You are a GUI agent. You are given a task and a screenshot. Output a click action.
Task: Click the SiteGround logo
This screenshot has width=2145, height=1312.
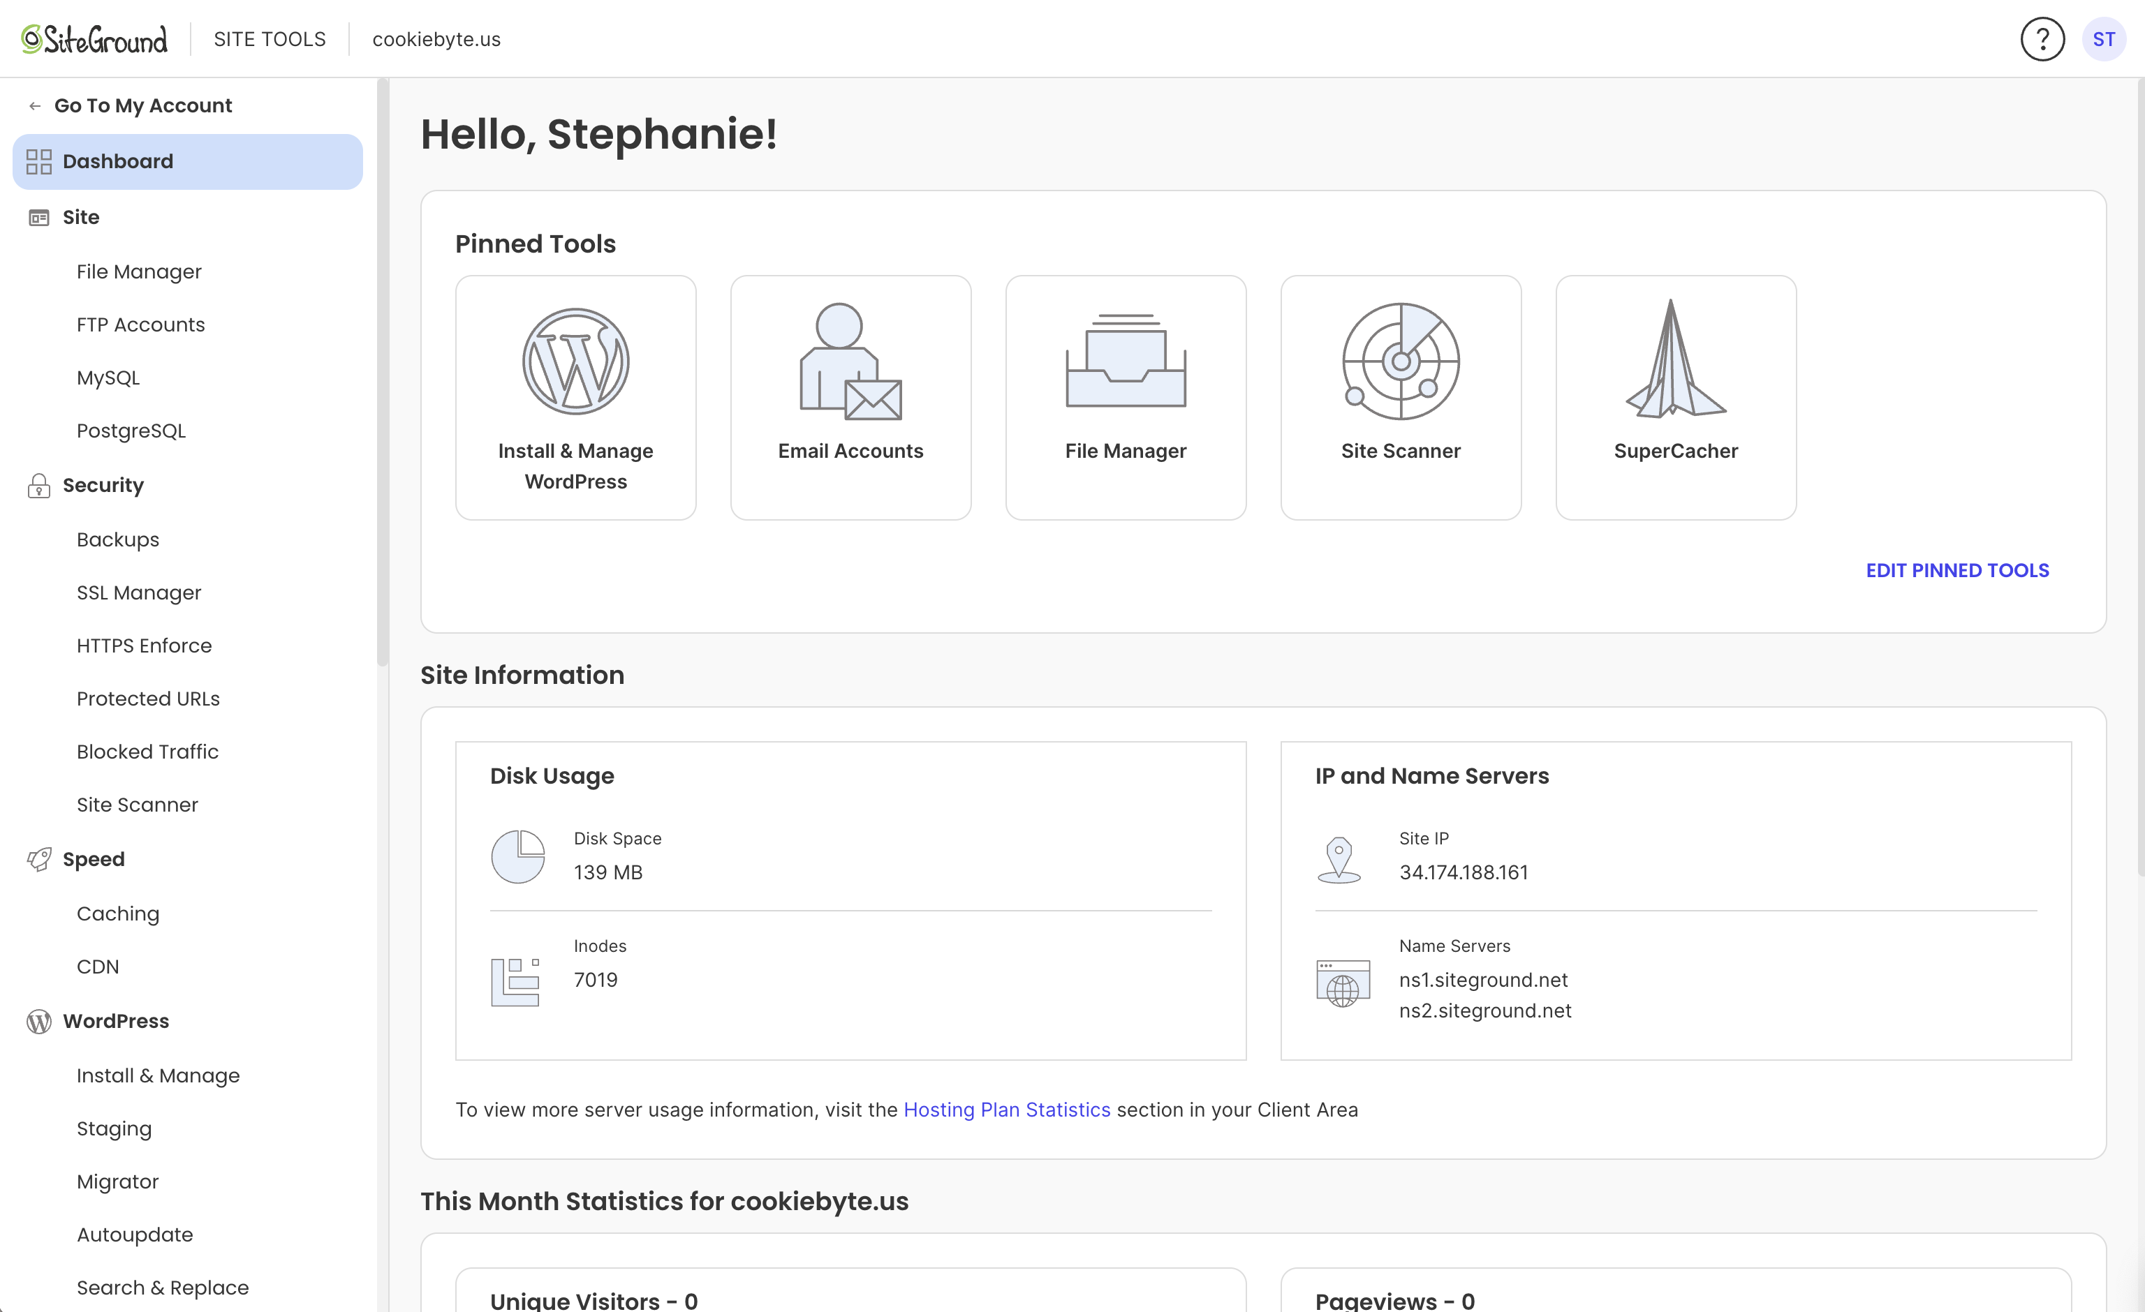coord(94,39)
